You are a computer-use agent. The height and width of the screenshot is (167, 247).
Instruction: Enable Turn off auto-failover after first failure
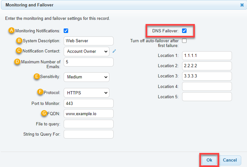[x=184, y=41]
